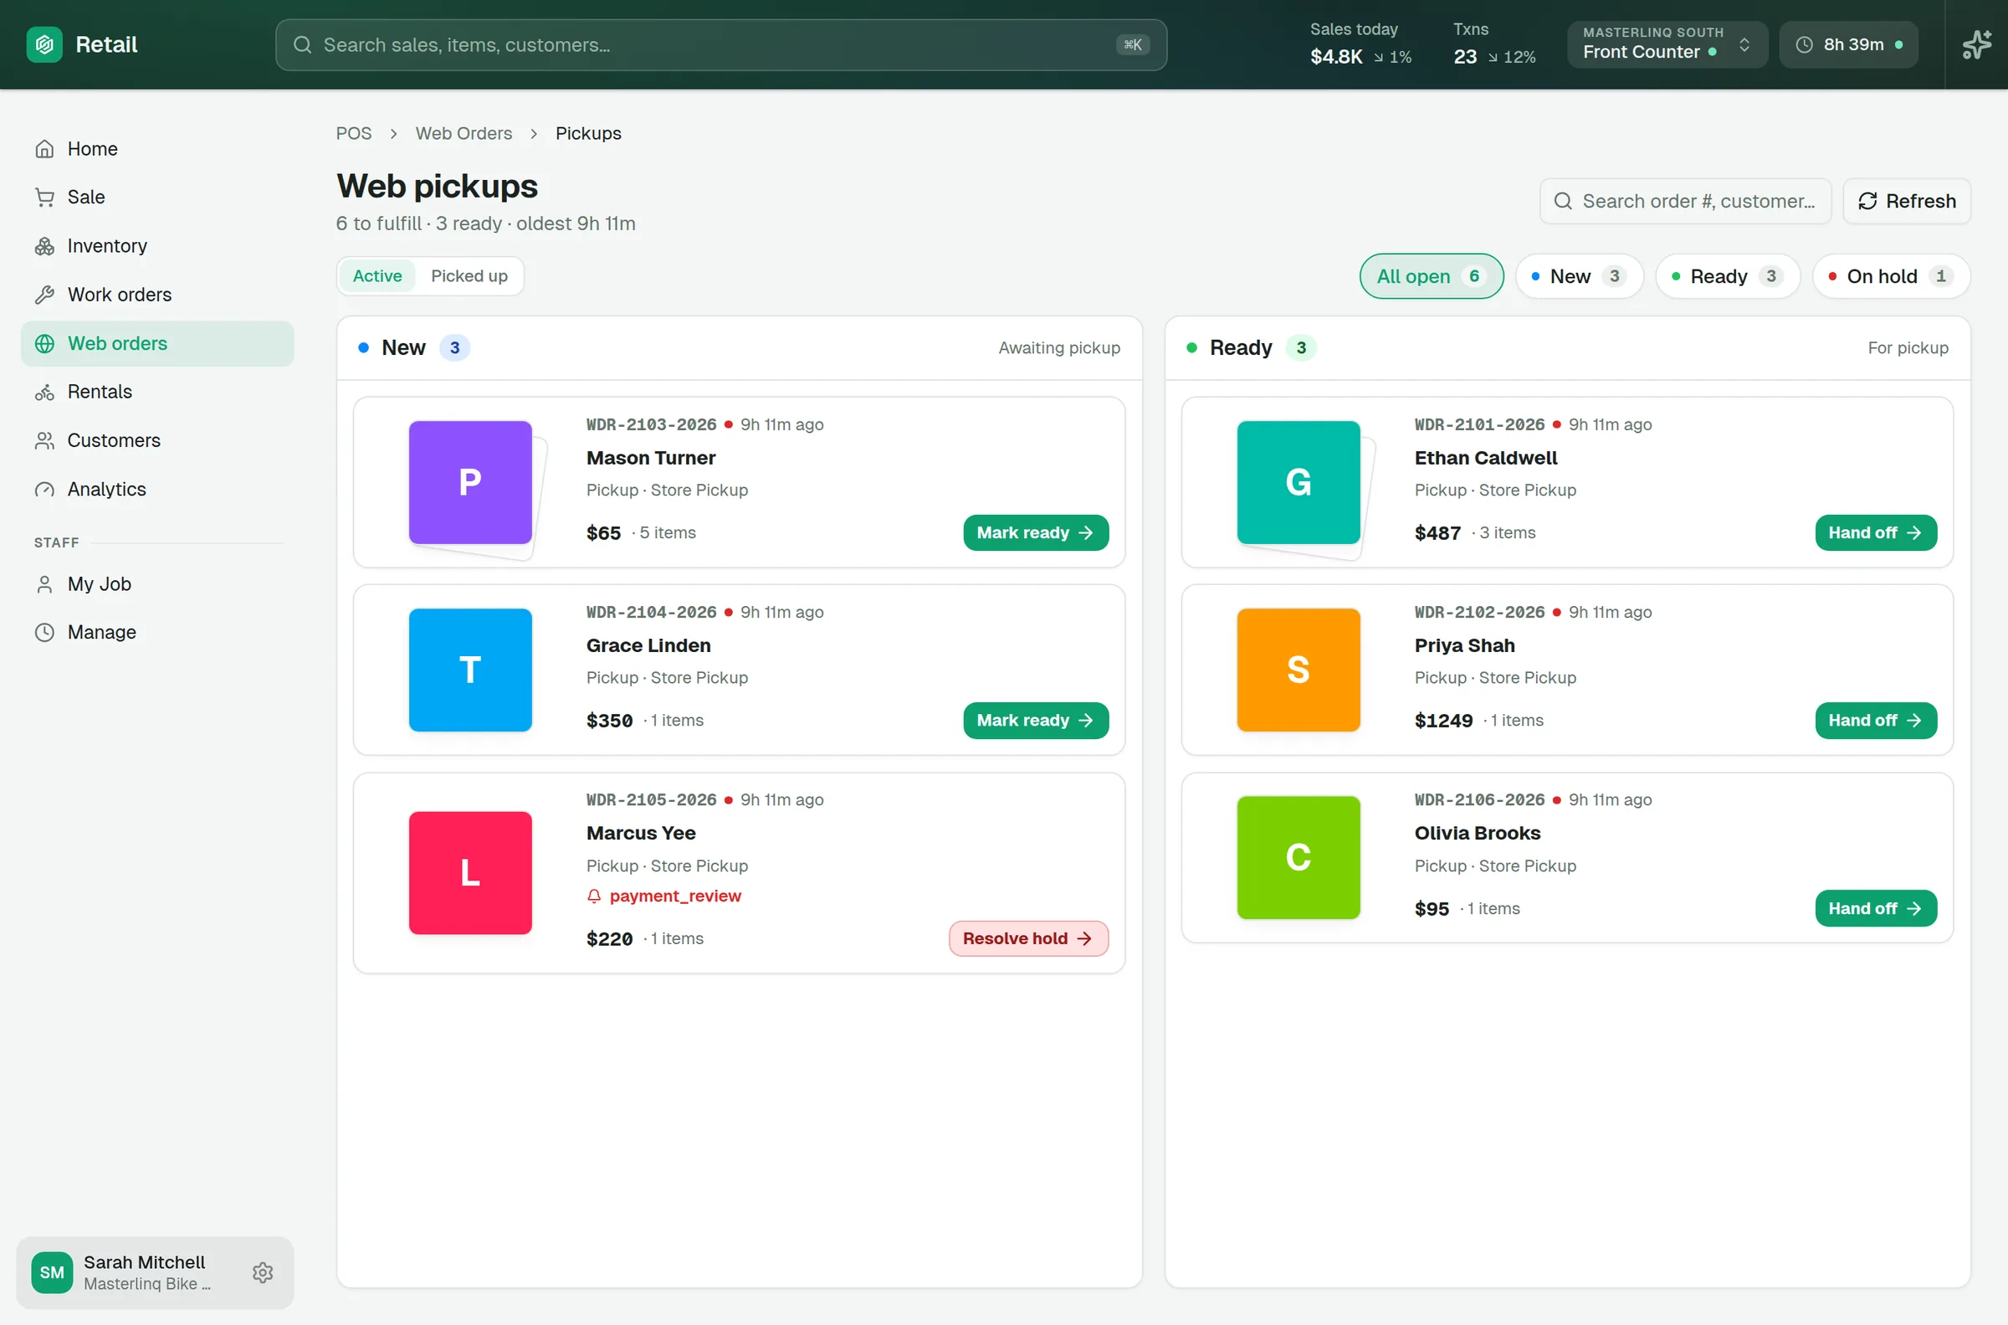This screenshot has width=2008, height=1325.
Task: Click the Txns 23 stat
Action: [1493, 44]
